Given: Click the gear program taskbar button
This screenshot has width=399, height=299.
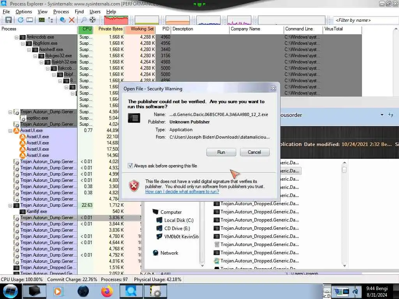Looking at the screenshot, I should (155, 291).
